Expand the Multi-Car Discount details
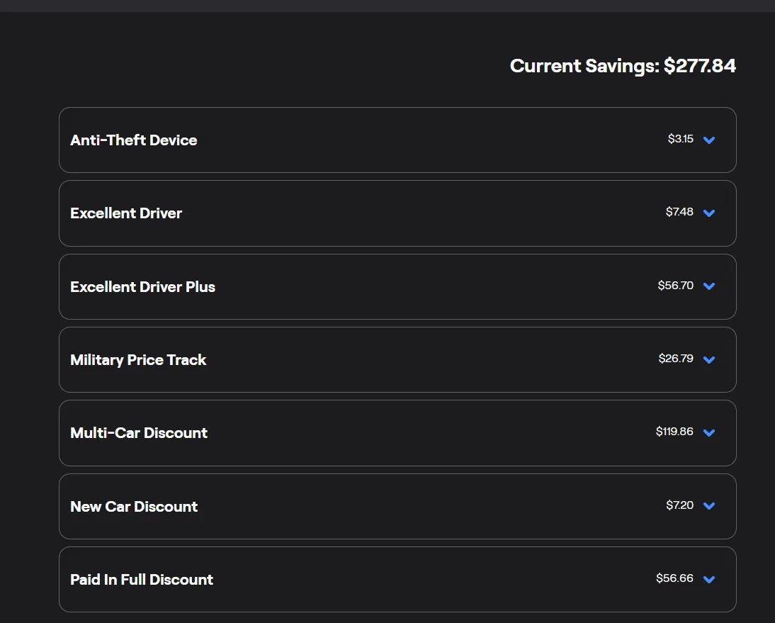Viewport: 775px width, 623px height. click(x=709, y=432)
